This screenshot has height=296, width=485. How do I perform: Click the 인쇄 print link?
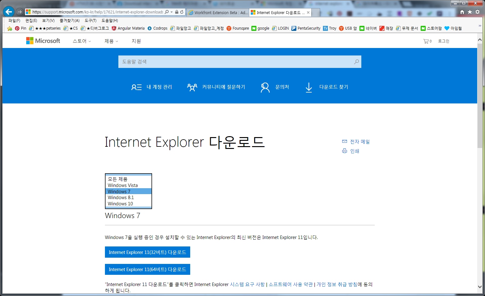pyautogui.click(x=351, y=151)
